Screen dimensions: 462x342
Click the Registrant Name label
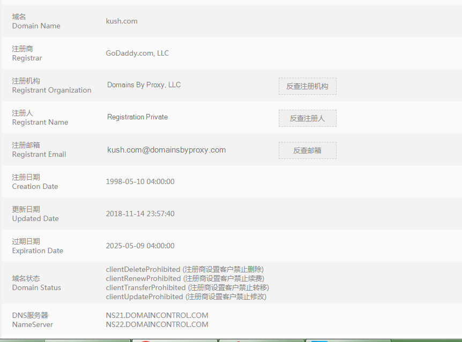[40, 122]
